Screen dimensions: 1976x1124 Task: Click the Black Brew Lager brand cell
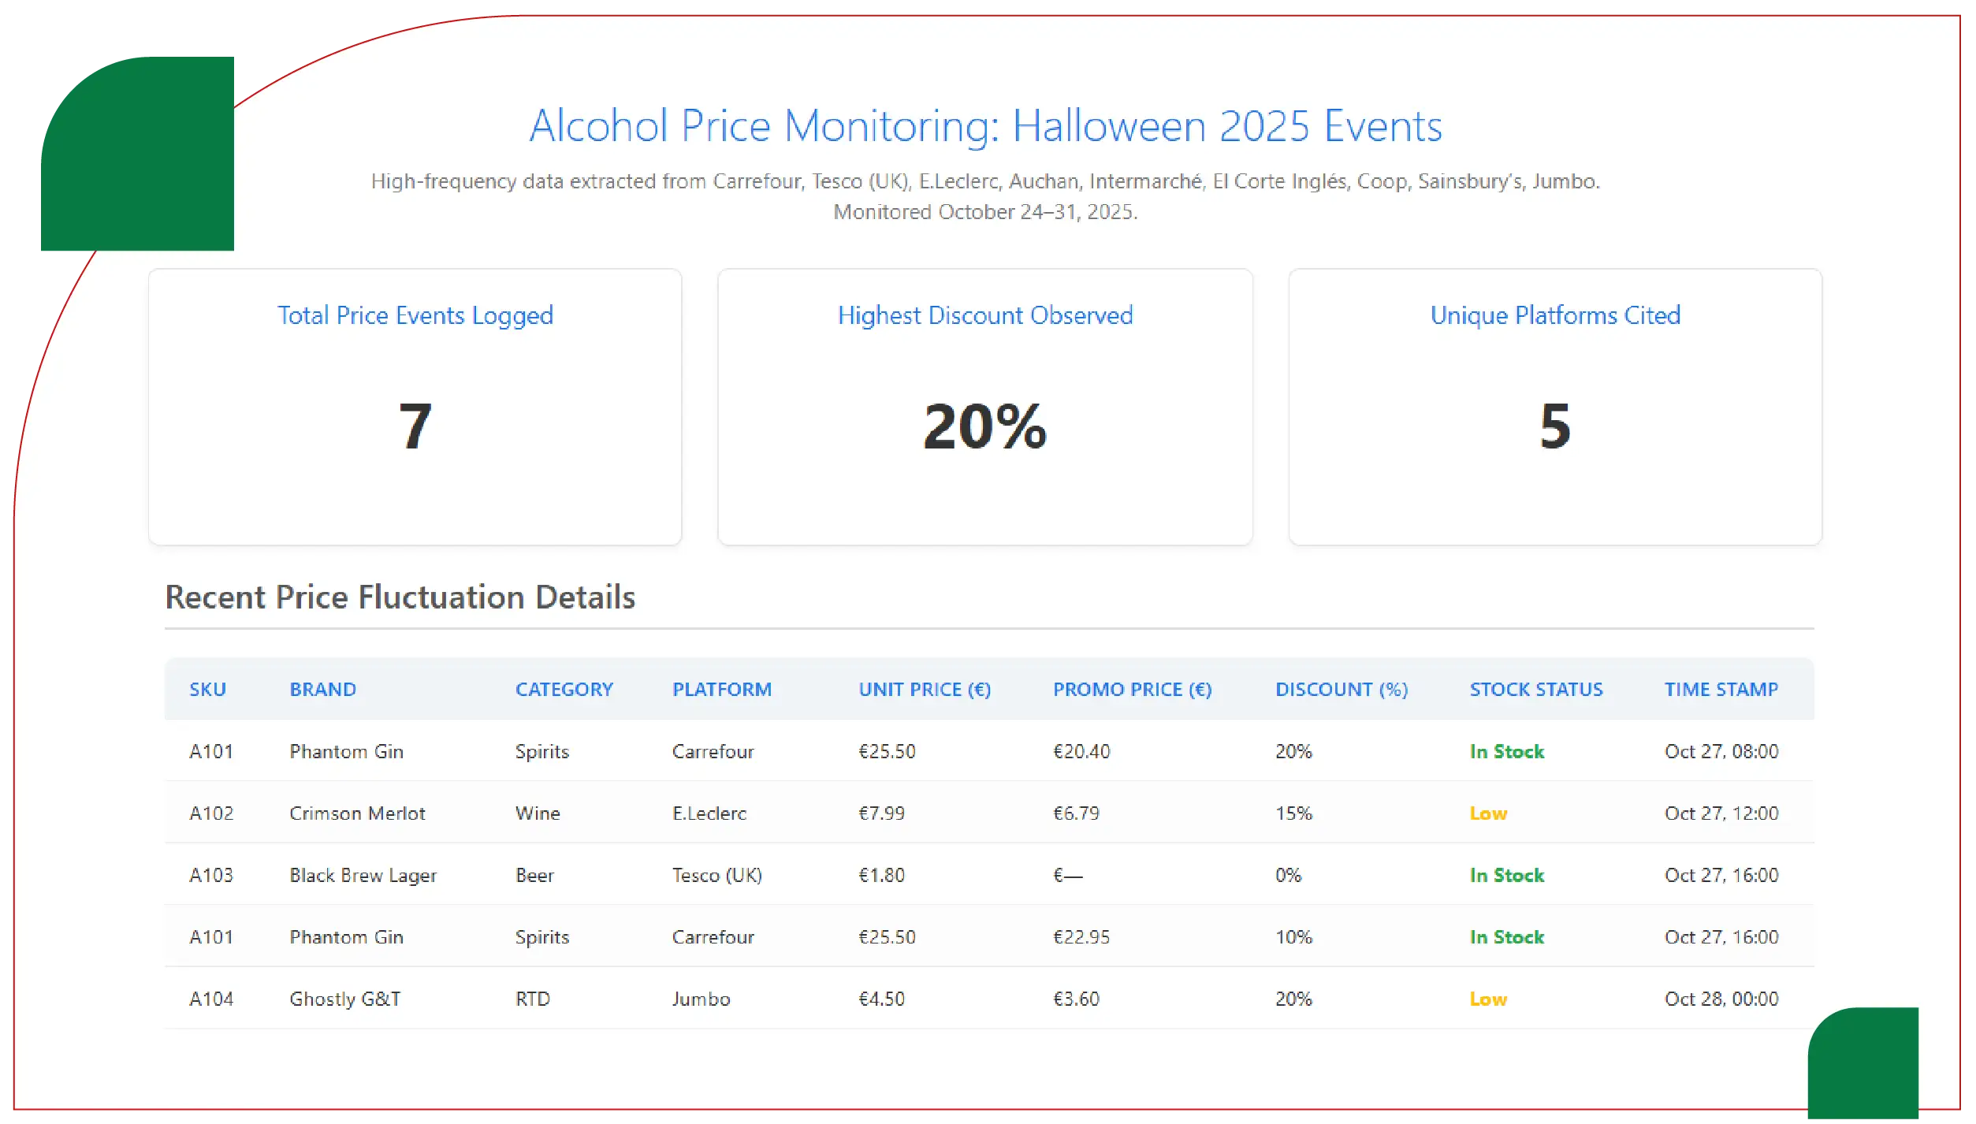coord(363,876)
